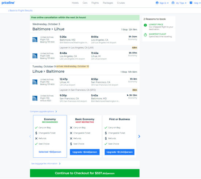
Task: Open the Cruises tab
Action: (121, 3)
